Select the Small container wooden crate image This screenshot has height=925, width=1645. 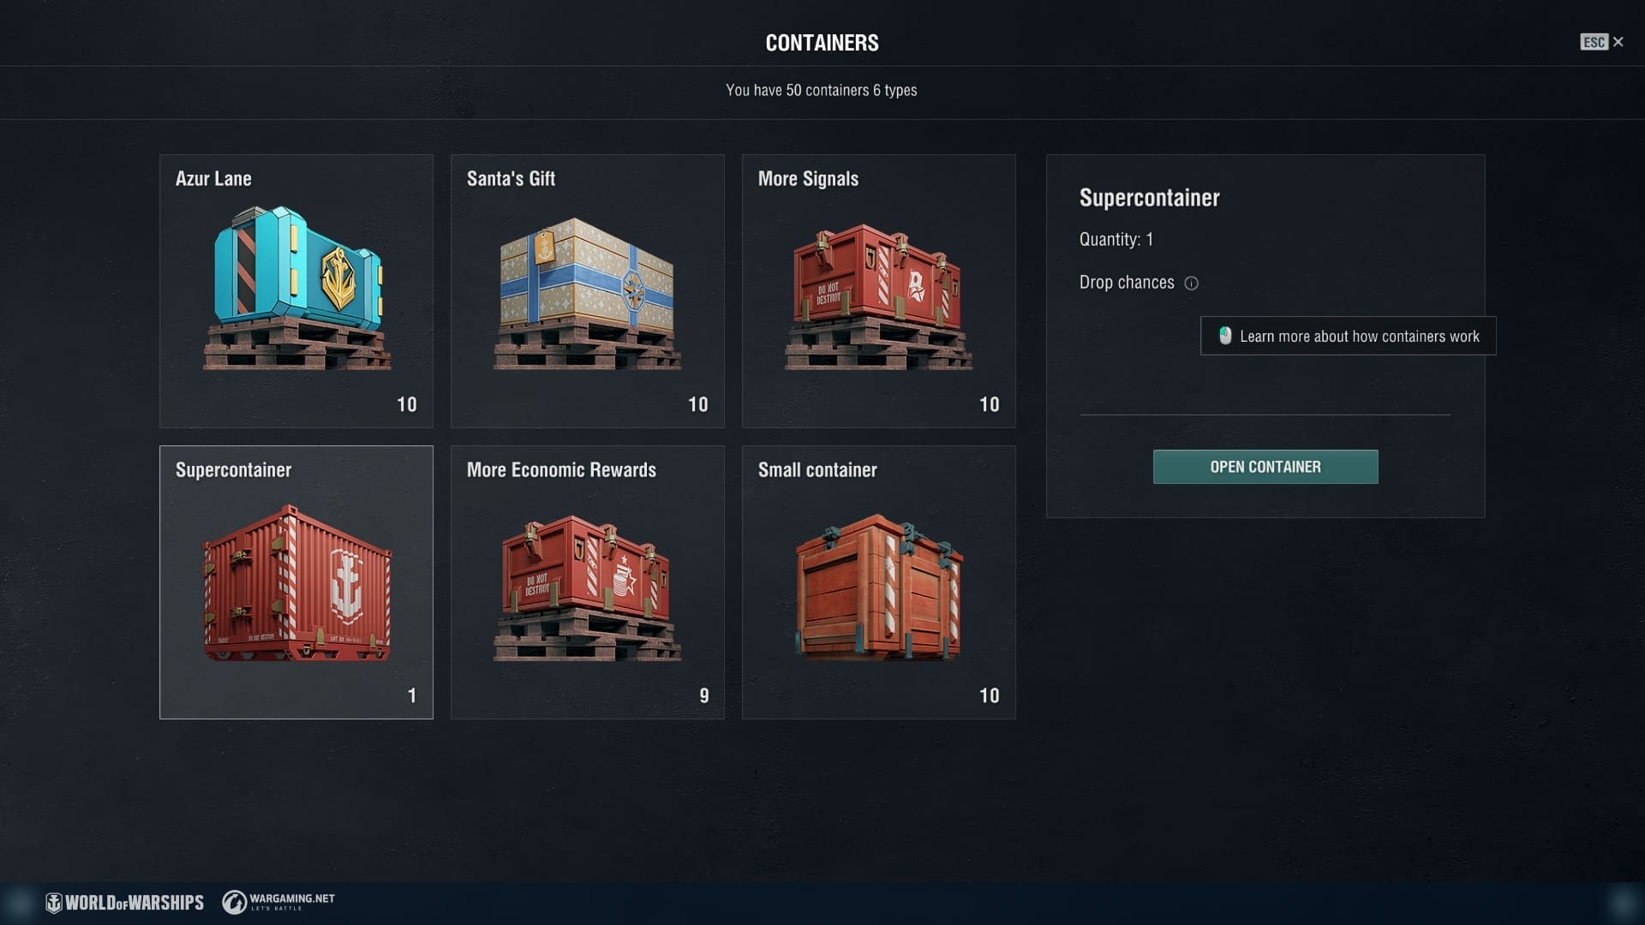pyautogui.click(x=879, y=587)
